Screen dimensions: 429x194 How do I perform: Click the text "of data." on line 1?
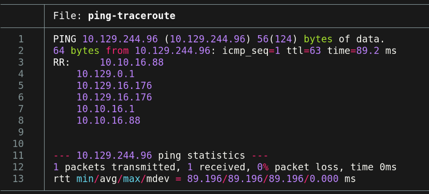pos(362,39)
